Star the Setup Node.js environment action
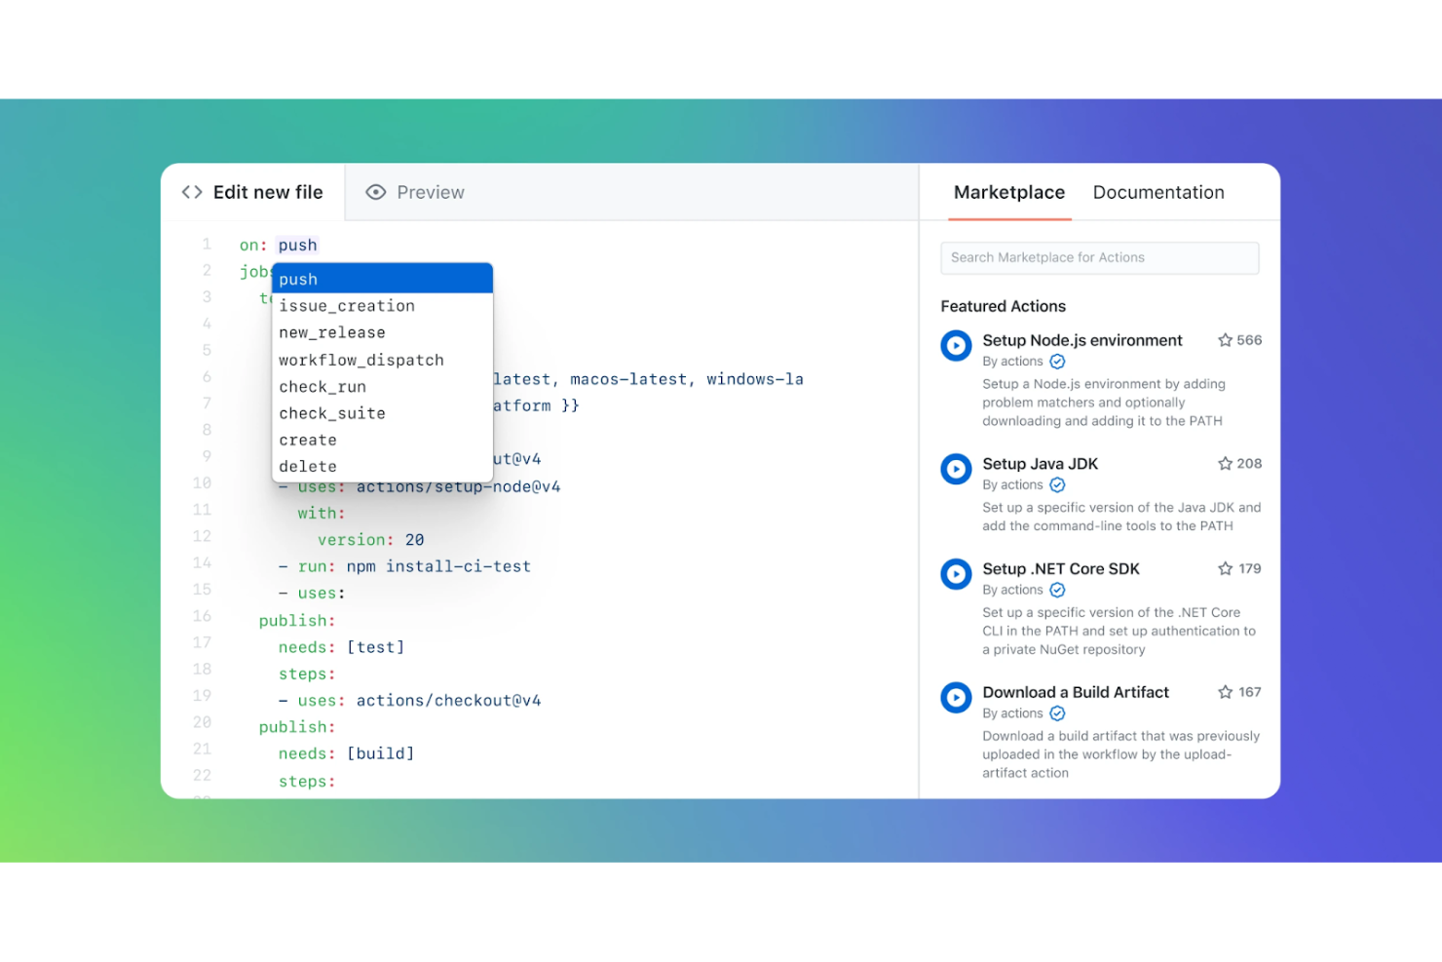This screenshot has width=1442, height=962. pyautogui.click(x=1225, y=339)
